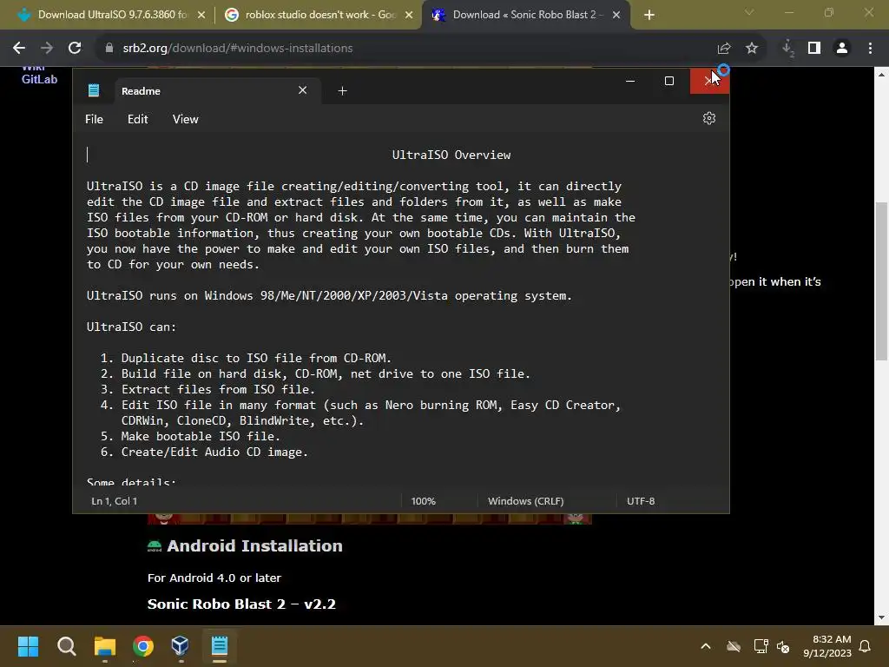The height and width of the screenshot is (667, 889).
Task: Open Notepad settings gear
Action: 708,118
